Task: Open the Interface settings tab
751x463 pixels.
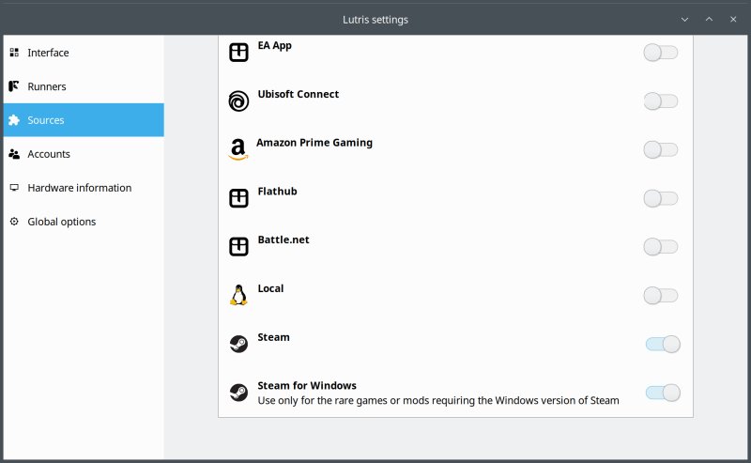Action: coord(48,53)
